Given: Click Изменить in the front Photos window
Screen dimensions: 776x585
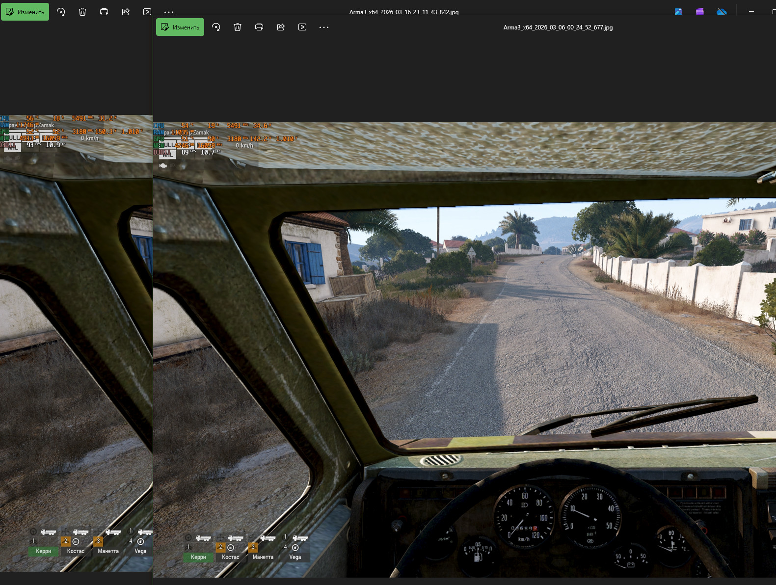Looking at the screenshot, I should pyautogui.click(x=180, y=27).
